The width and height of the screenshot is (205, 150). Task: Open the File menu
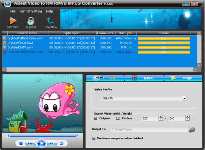pyautogui.click(x=13, y=12)
